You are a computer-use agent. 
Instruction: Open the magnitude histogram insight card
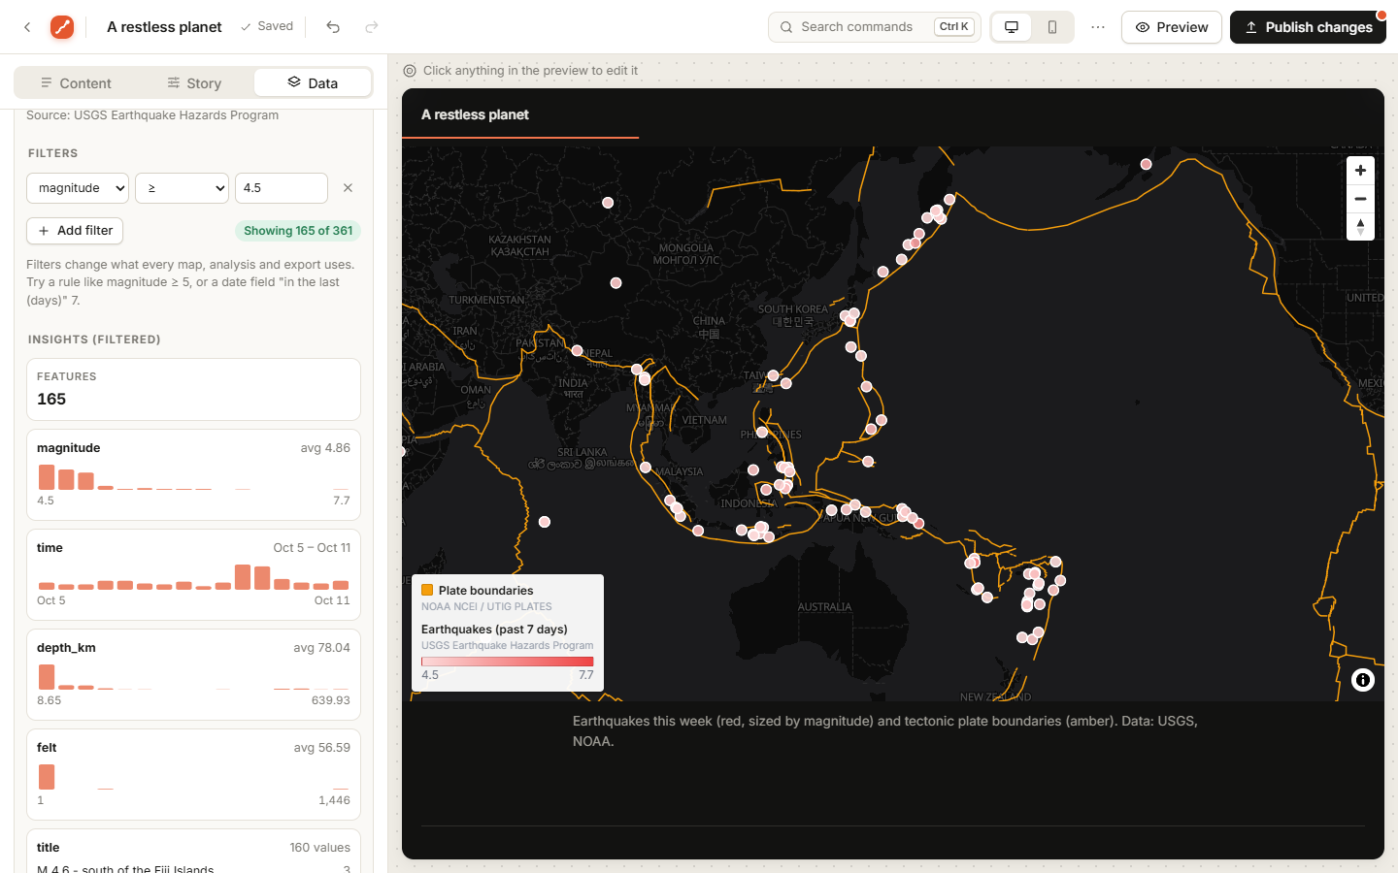tap(193, 475)
